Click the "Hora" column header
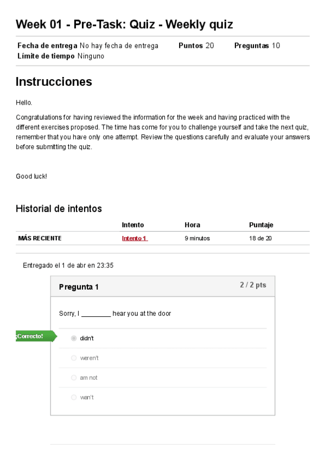The height and width of the screenshot is (460, 325). [192, 224]
